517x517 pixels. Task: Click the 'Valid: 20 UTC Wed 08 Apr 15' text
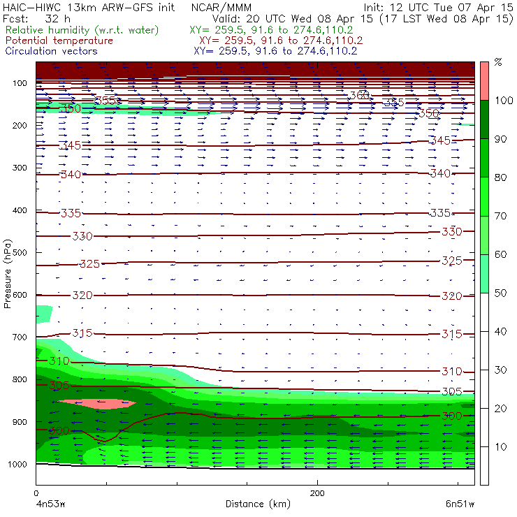[292, 19]
